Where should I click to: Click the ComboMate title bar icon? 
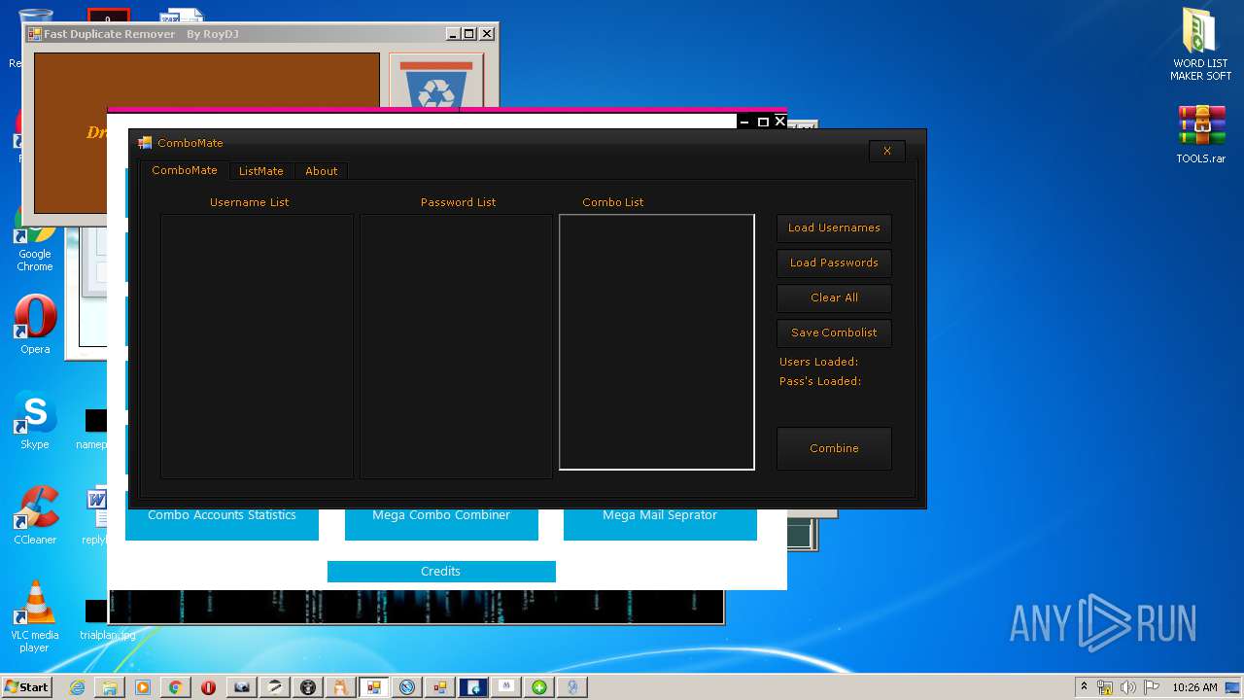[x=145, y=143]
